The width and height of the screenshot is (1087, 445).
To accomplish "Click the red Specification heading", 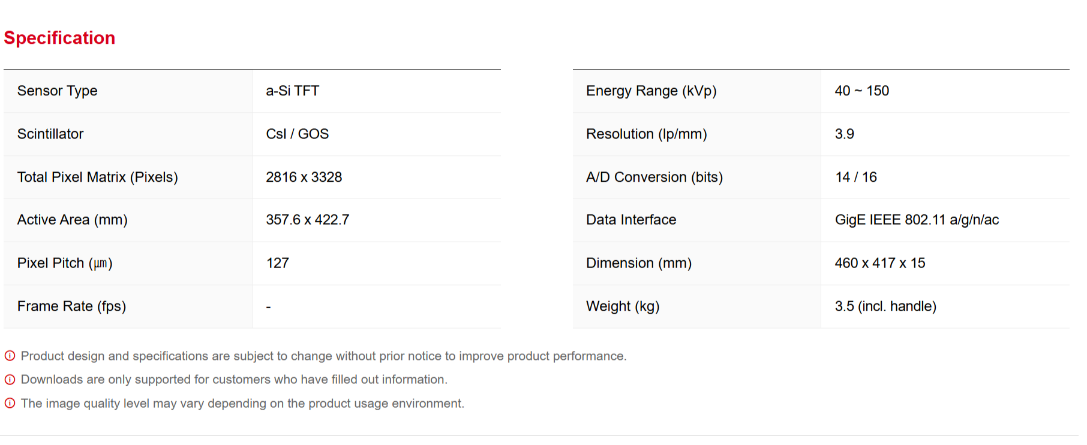I will (x=59, y=38).
